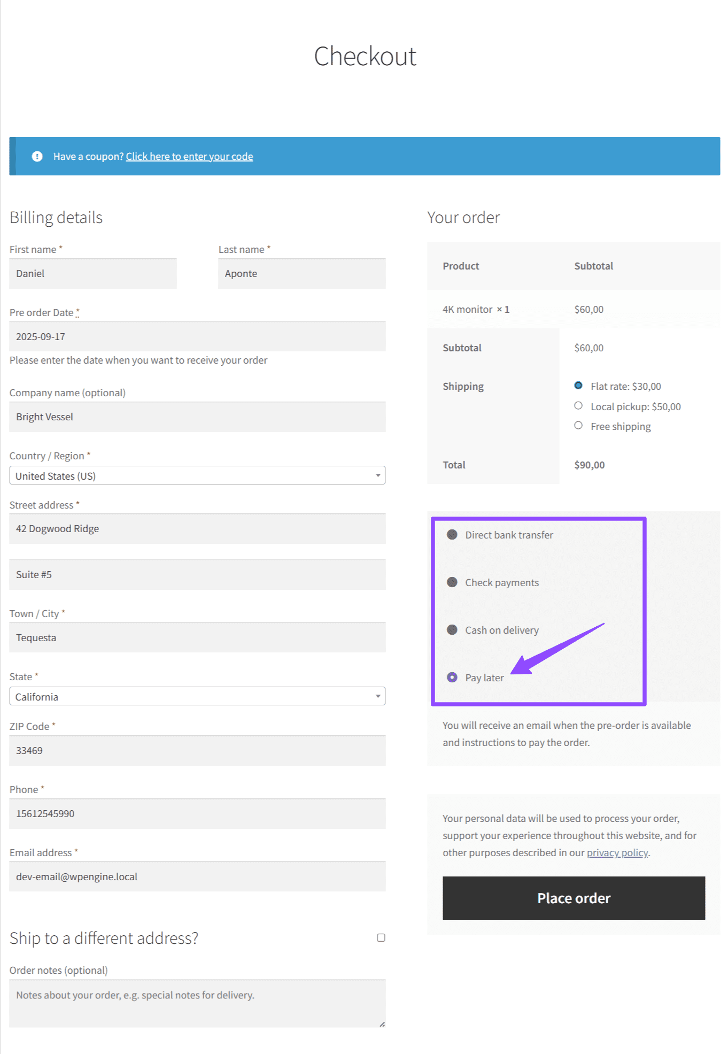Click the ZIP Code field
728x1054 pixels.
(x=197, y=750)
